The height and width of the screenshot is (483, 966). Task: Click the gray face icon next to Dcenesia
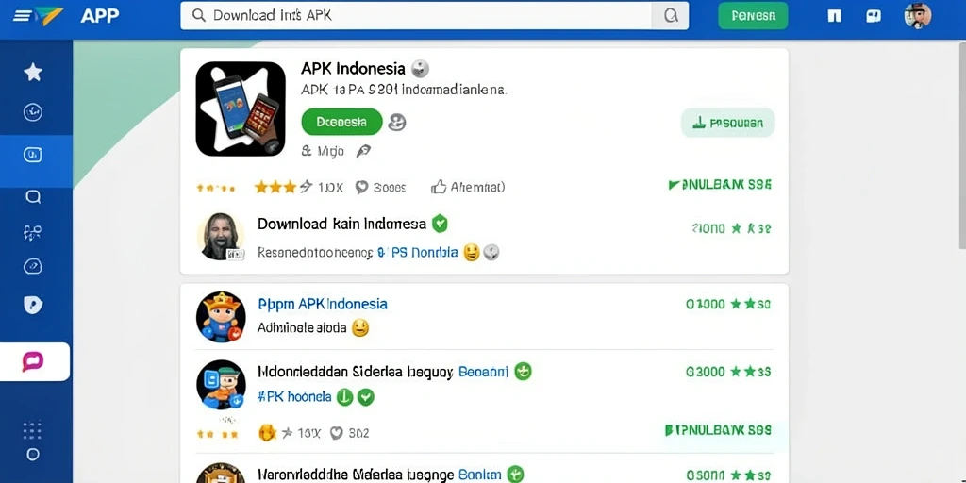[397, 122]
